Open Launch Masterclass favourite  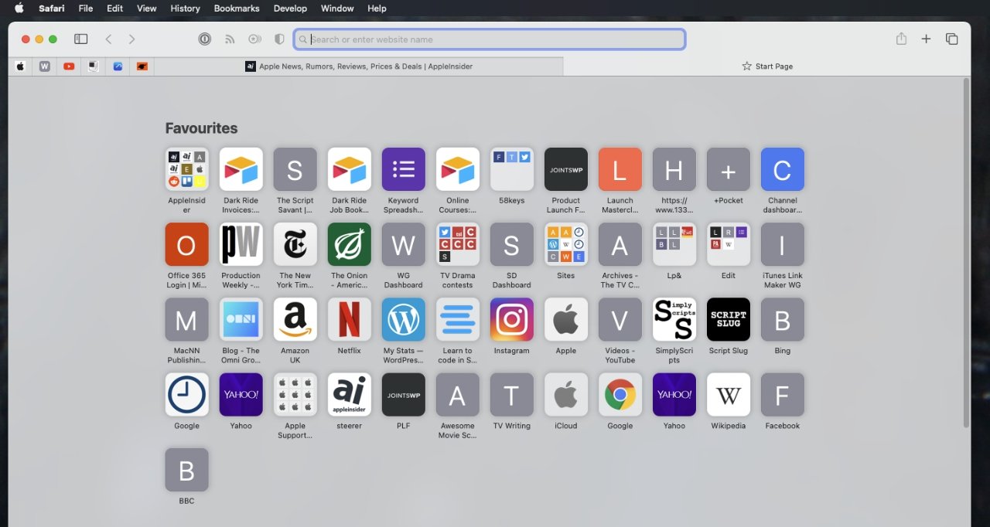620,169
